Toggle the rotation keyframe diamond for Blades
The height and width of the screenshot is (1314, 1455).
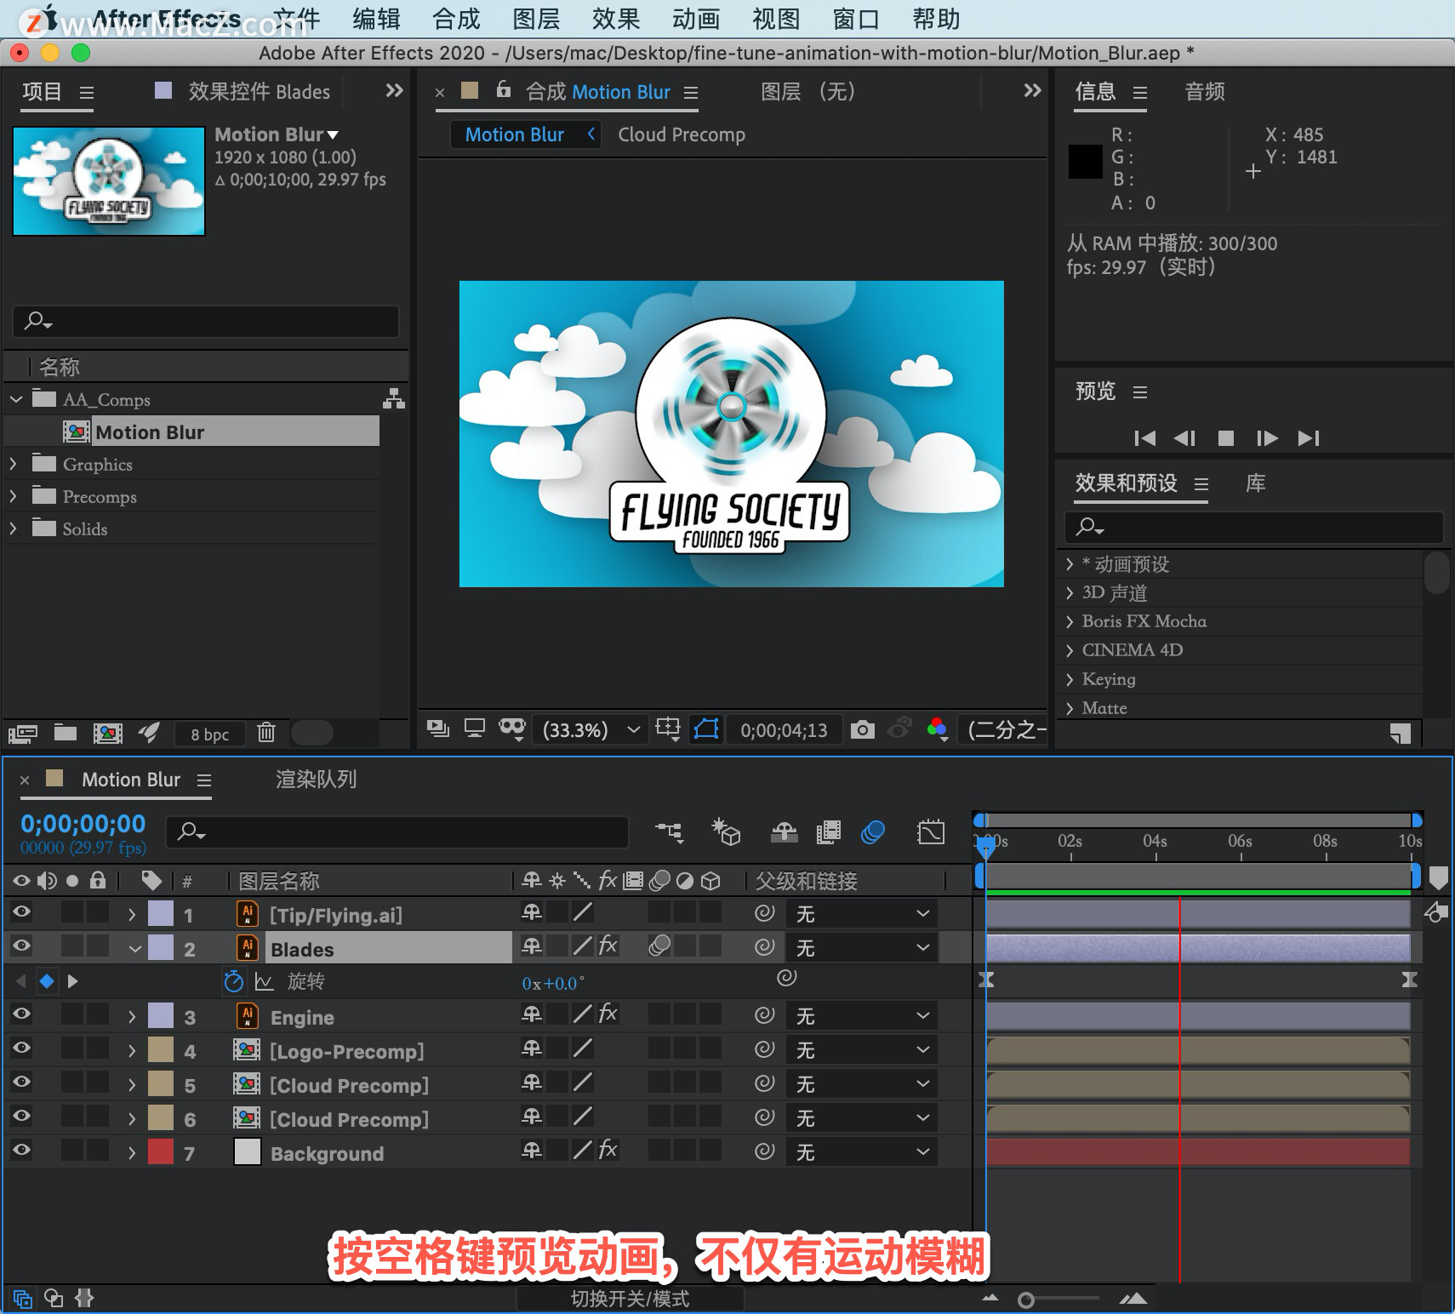(x=47, y=981)
